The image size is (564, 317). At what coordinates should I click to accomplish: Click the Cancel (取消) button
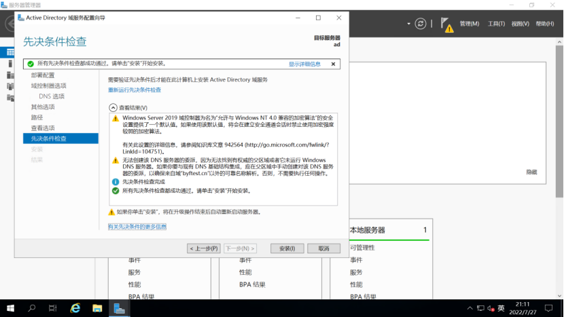pos(323,248)
